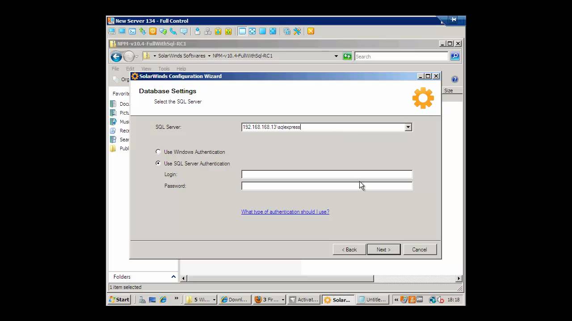Click the first keyboard-monitor icon in remote toolbar
572x321 pixels.
point(112,31)
